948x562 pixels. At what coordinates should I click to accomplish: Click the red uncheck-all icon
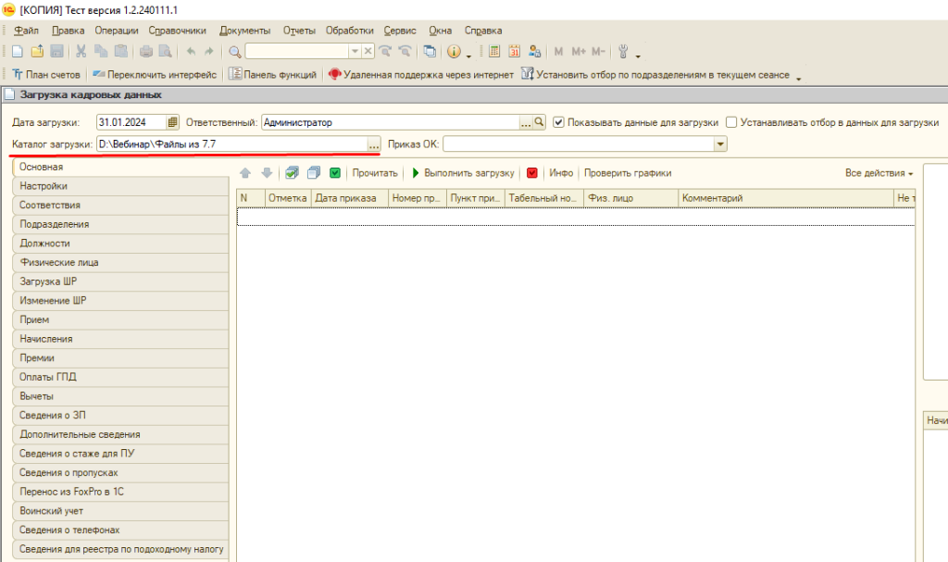pyautogui.click(x=532, y=173)
